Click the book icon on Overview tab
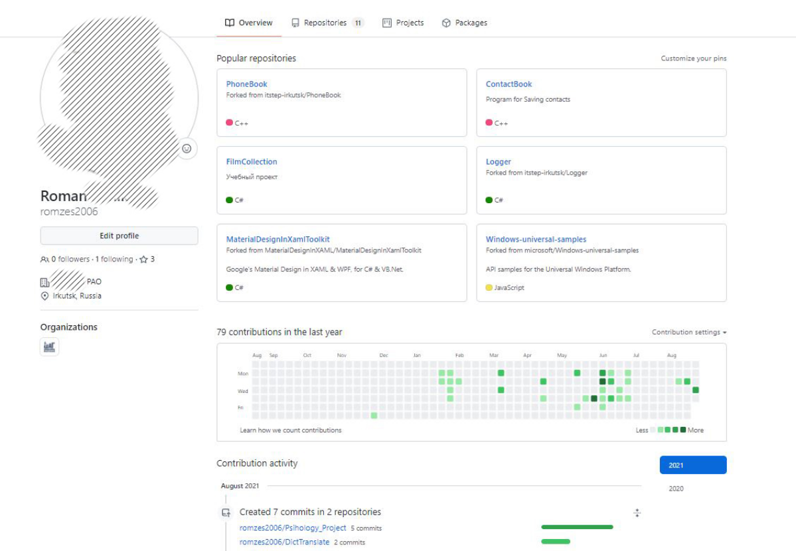 (x=230, y=23)
